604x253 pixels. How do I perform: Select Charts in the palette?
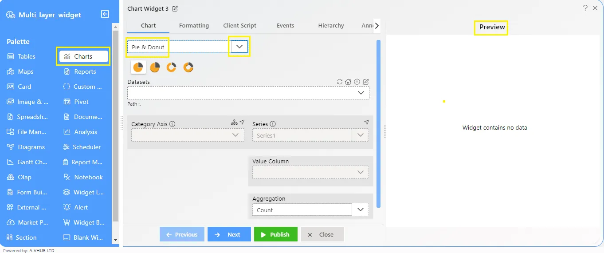tap(83, 56)
